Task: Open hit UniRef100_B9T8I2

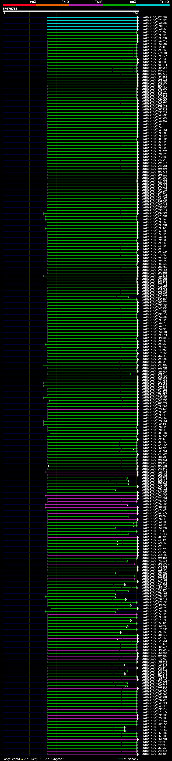Action: (x=154, y=26)
